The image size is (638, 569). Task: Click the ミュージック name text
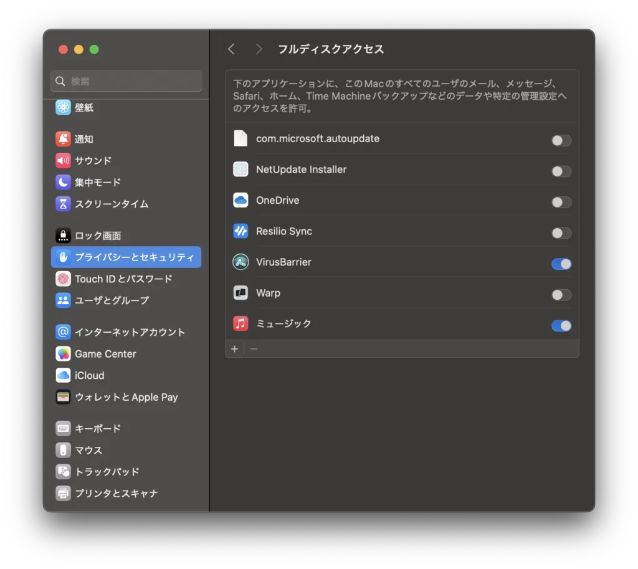coord(283,324)
